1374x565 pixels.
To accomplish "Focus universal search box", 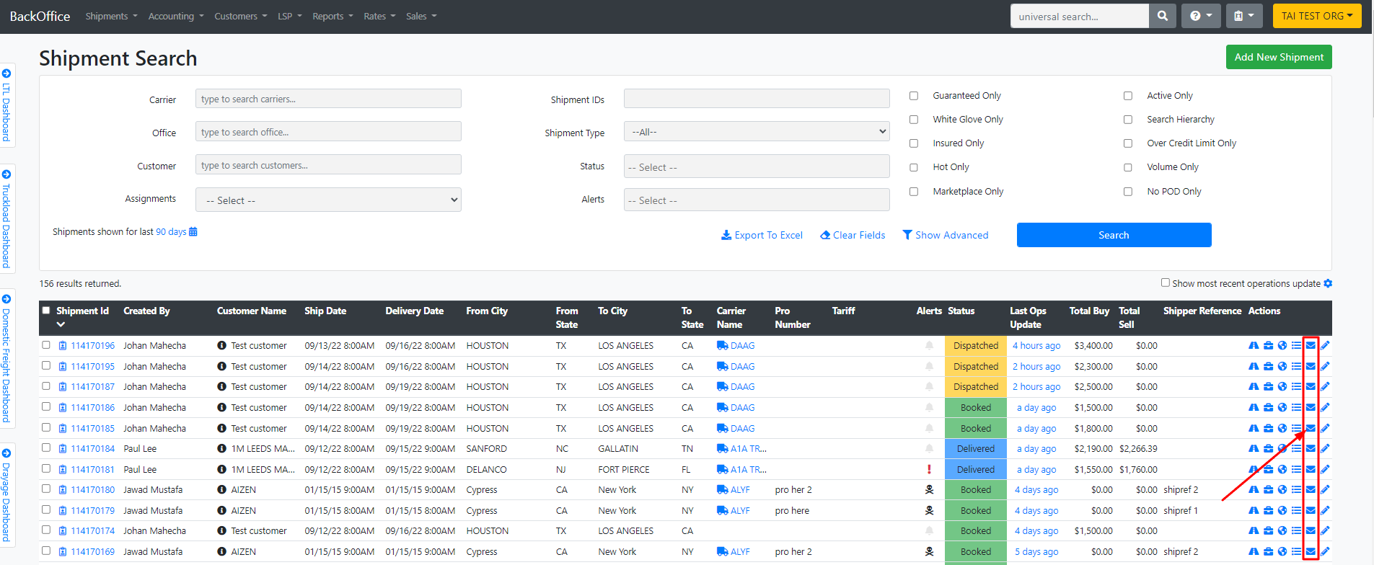I will coord(1080,16).
